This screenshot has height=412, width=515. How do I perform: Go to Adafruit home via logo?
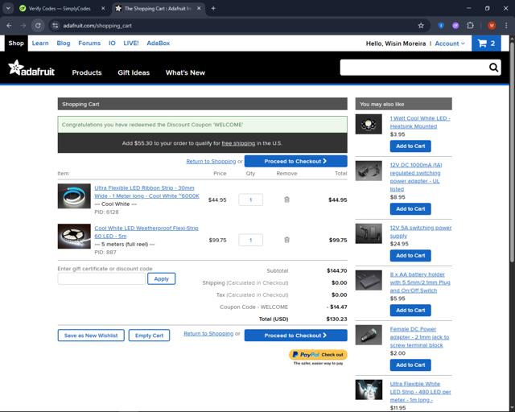31,68
